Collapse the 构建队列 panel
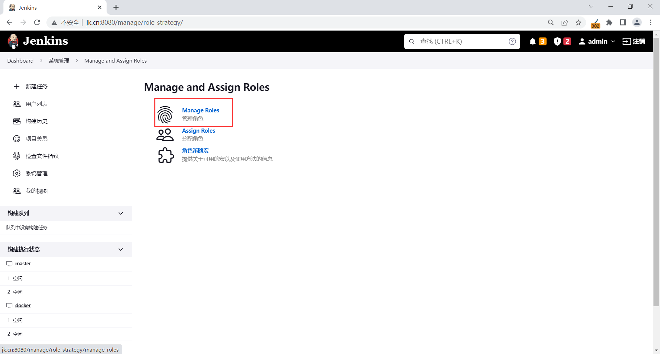This screenshot has height=354, width=660. tap(121, 213)
